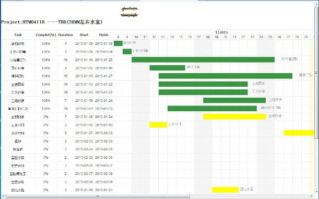Click the 4-day green bar starting January 12
The height and width of the screenshot is (199, 319).
click(x=168, y=68)
